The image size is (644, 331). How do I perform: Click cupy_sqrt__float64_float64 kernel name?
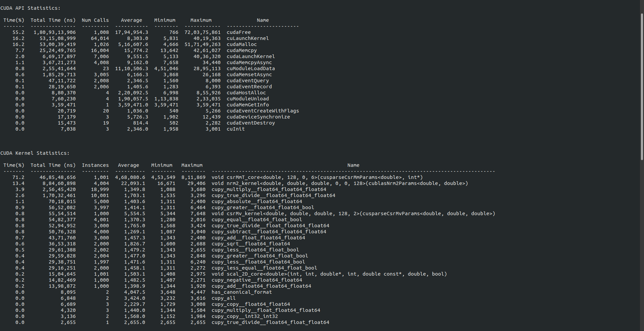(x=251, y=244)
